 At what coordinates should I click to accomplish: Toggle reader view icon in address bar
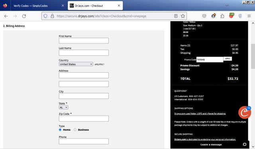click(x=176, y=16)
